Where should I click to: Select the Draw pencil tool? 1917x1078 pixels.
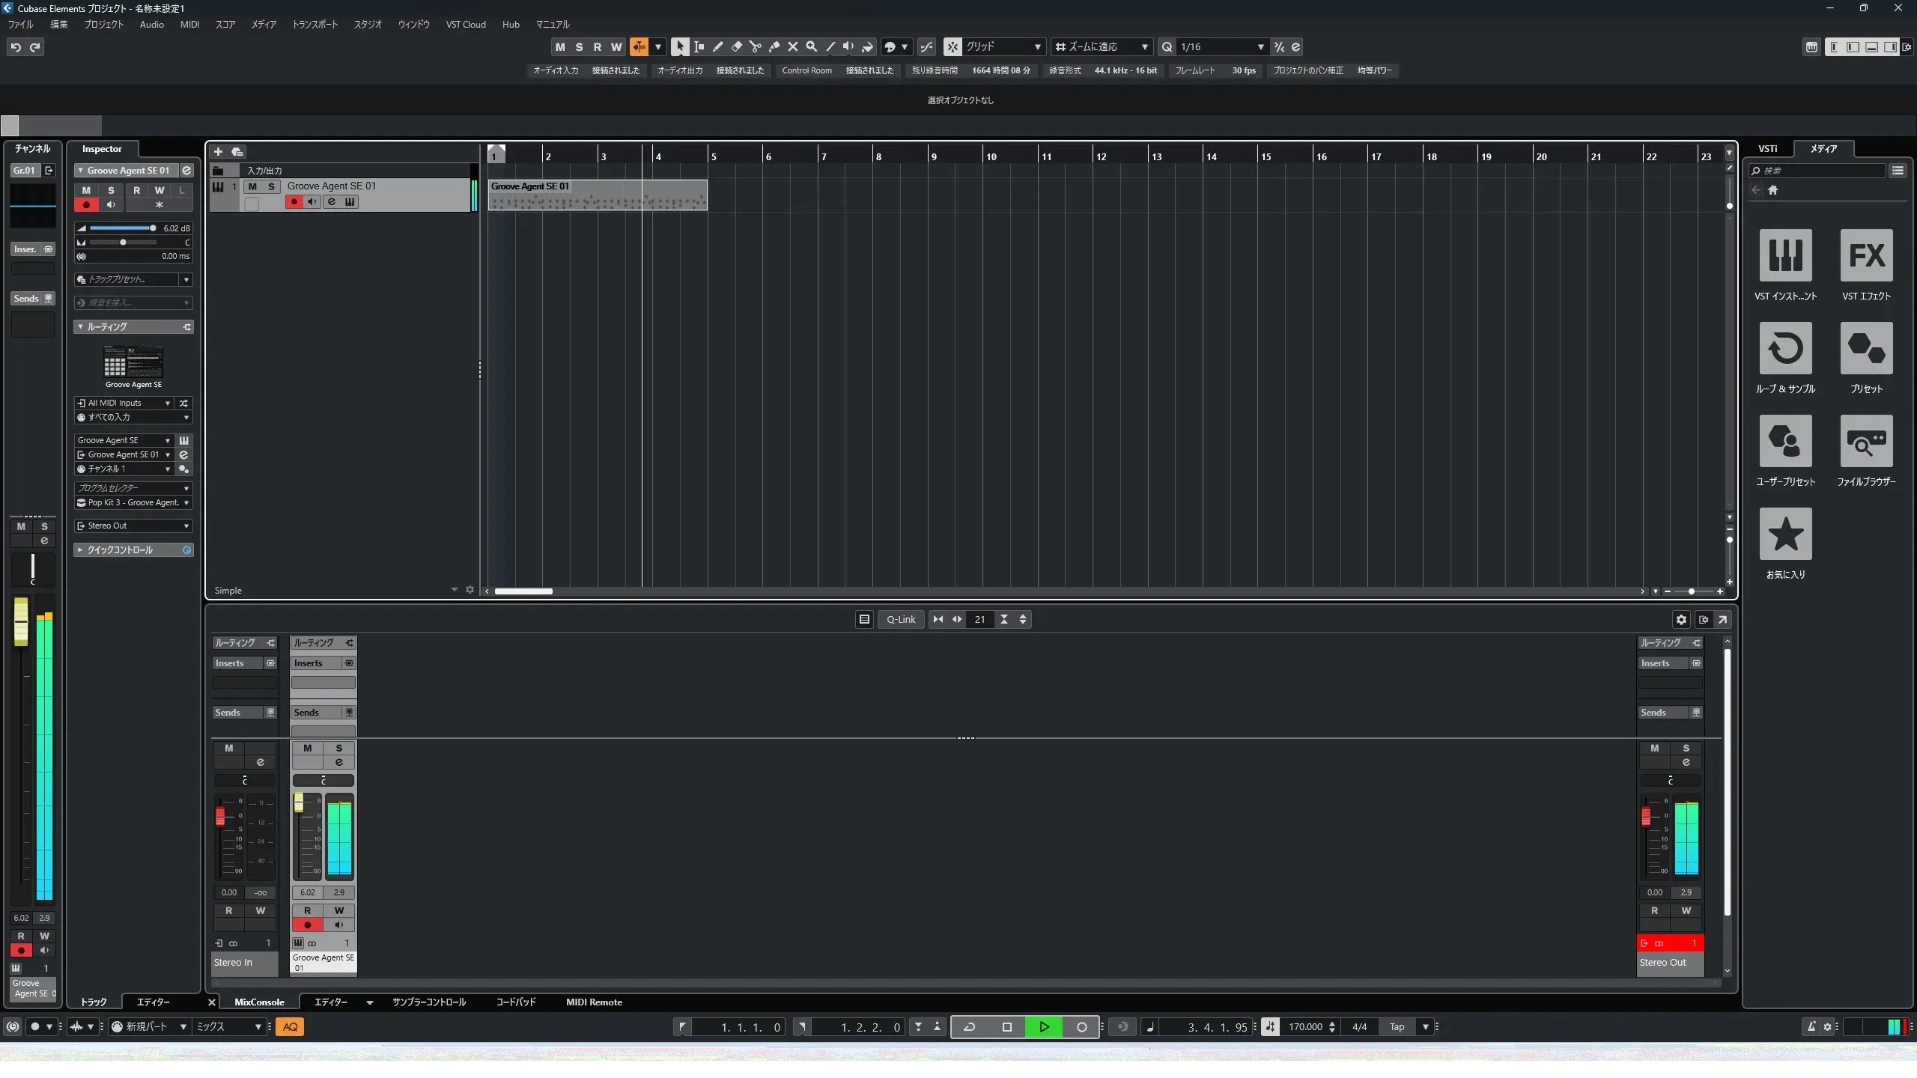[x=717, y=47]
